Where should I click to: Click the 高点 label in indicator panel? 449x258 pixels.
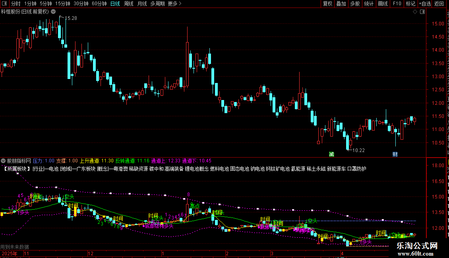[195, 206]
